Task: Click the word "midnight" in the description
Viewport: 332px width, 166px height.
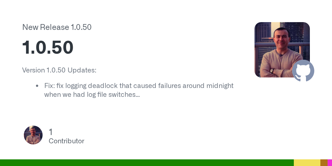Action: tap(220, 86)
